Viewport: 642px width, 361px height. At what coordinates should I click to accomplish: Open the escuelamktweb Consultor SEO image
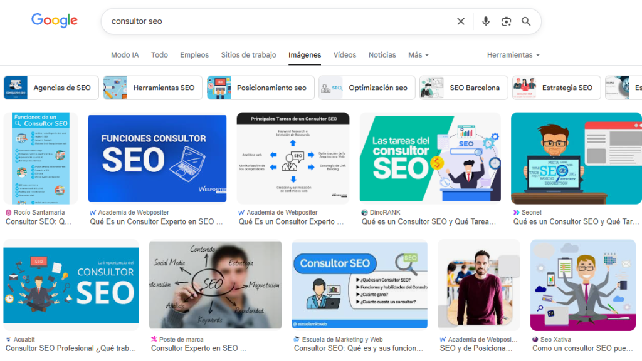(x=359, y=285)
